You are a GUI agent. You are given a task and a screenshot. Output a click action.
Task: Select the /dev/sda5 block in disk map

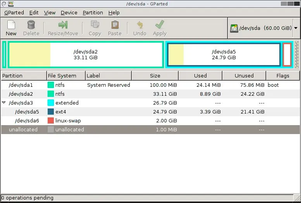(x=224, y=55)
